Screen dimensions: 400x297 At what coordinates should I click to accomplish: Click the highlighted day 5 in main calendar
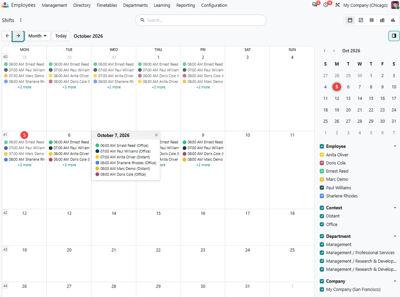(x=24, y=135)
